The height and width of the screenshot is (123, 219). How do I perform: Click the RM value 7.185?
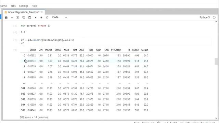pyautogui.click(x=74, y=66)
